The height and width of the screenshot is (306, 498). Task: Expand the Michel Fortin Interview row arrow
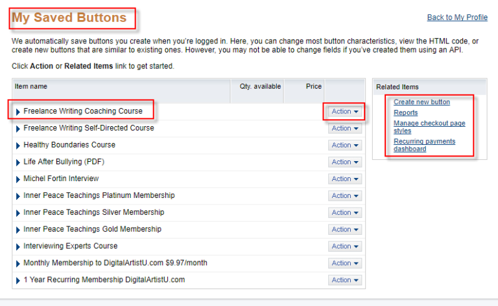click(18, 179)
